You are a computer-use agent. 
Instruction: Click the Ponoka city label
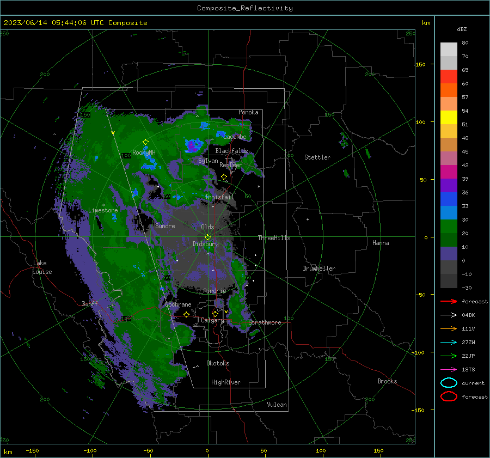coord(248,112)
